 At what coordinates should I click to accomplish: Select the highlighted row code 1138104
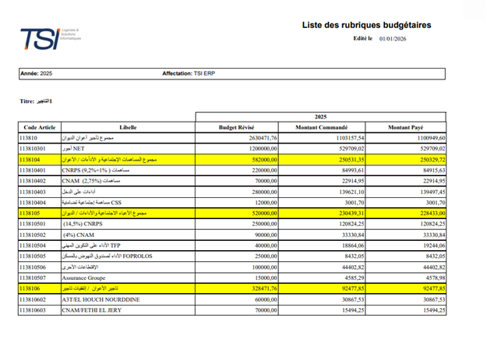[30, 160]
